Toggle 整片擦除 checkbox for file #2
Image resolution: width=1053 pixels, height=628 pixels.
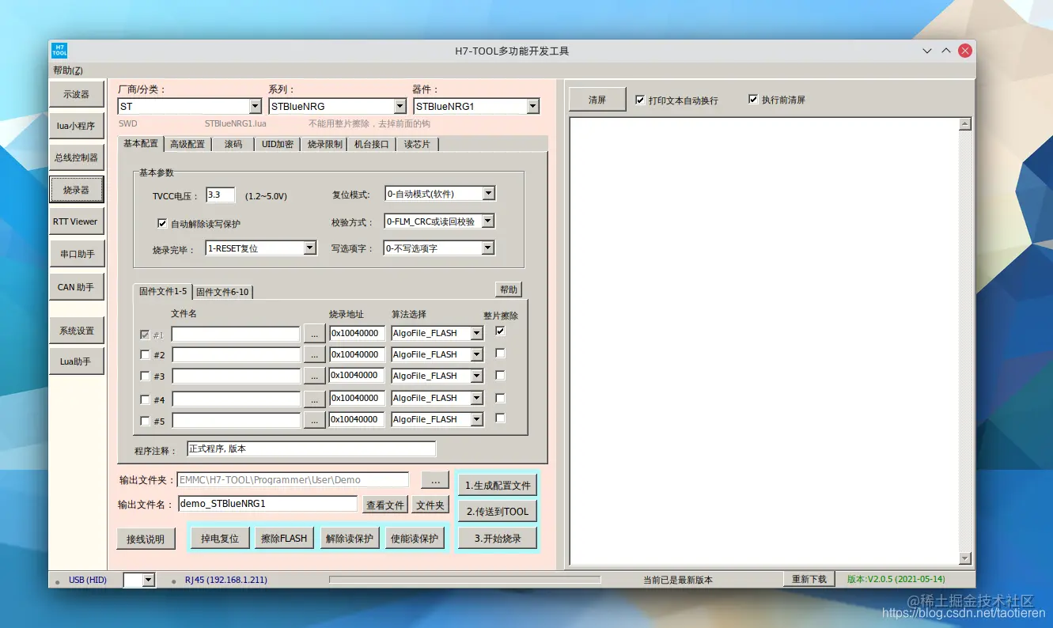coord(500,354)
